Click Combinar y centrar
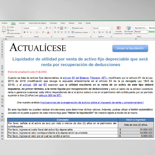This screenshot has width=155, height=155. [80, 32]
